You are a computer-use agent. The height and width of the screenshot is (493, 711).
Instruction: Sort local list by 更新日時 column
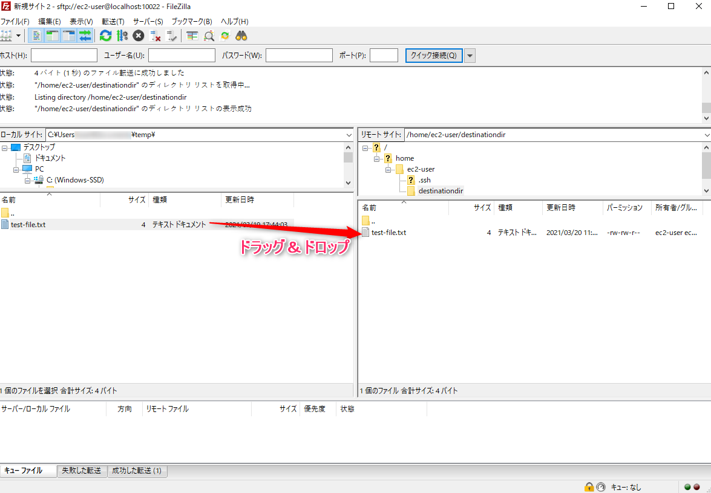[258, 199]
